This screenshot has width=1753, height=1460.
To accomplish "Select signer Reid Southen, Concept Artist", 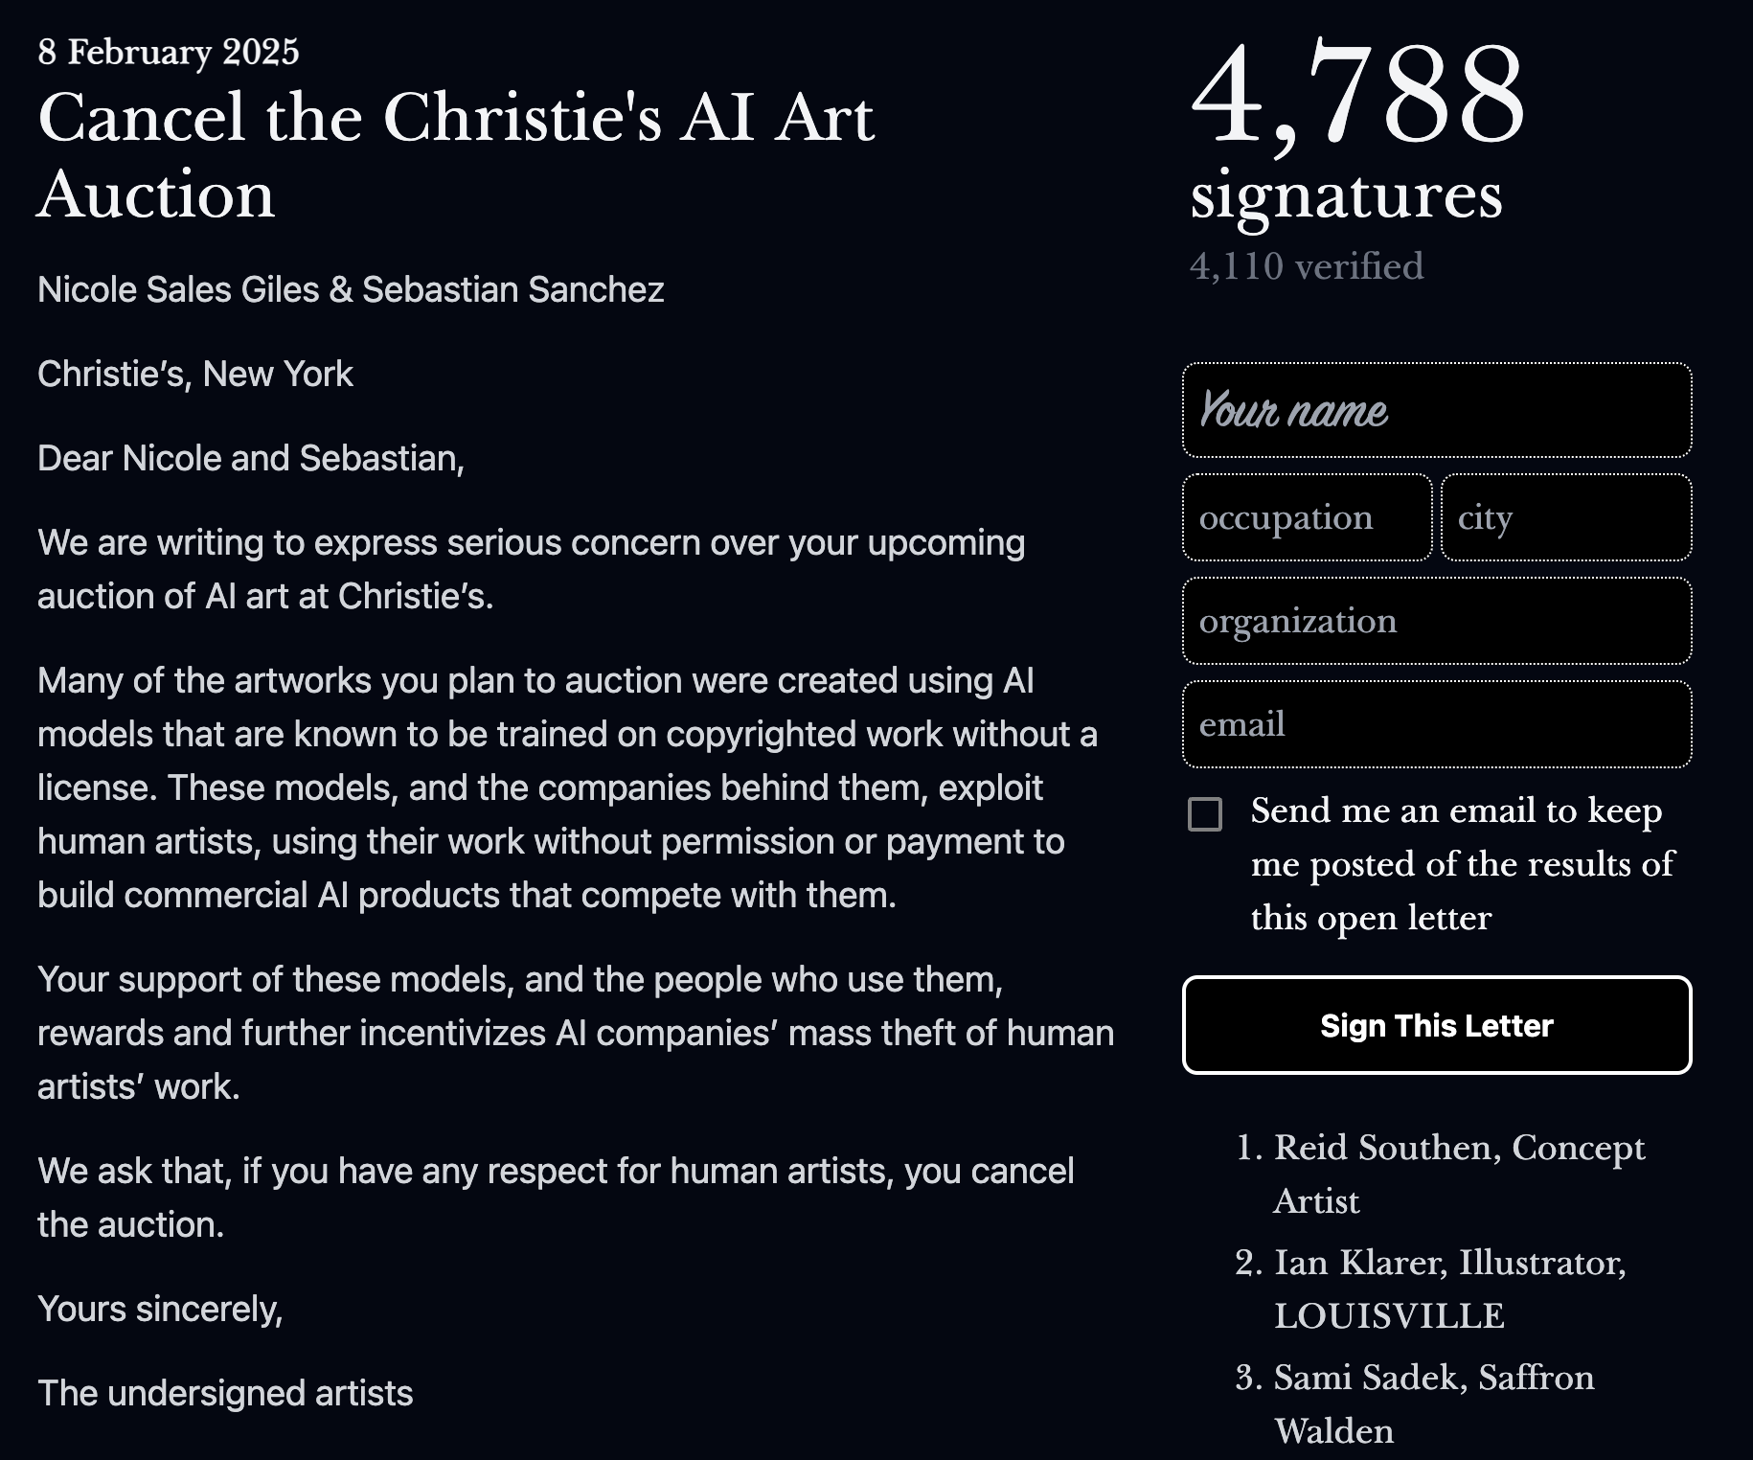I will (x=1459, y=1174).
